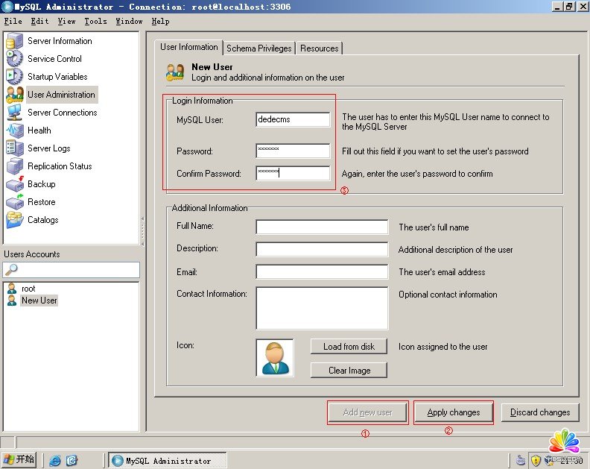Open the Restore section
The image size is (590, 469).
pyautogui.click(x=41, y=202)
